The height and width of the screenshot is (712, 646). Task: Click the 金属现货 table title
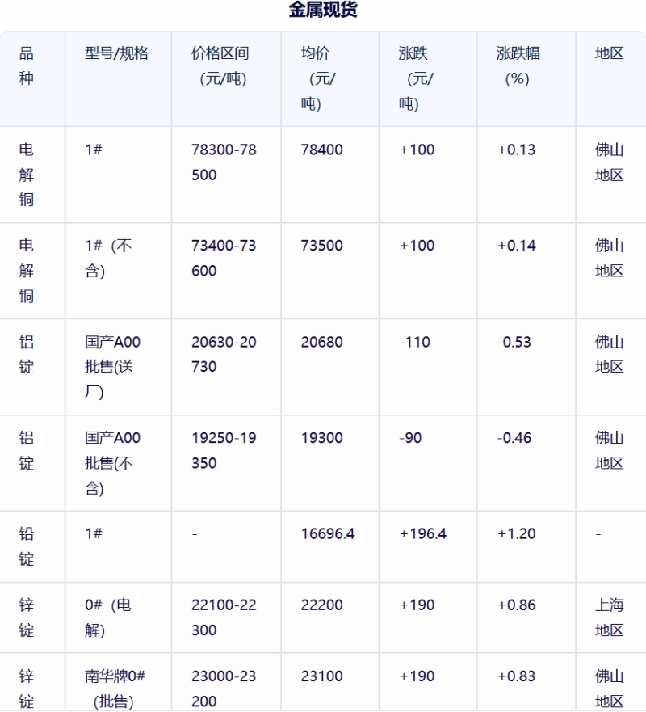click(x=323, y=10)
